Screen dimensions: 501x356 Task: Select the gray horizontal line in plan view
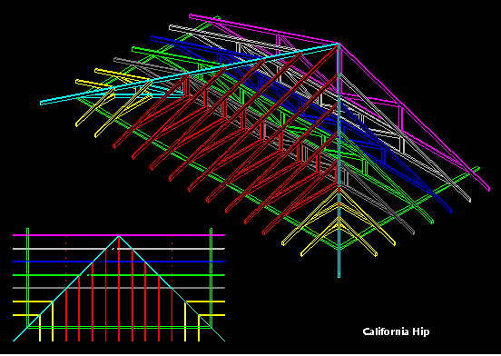click(x=119, y=288)
